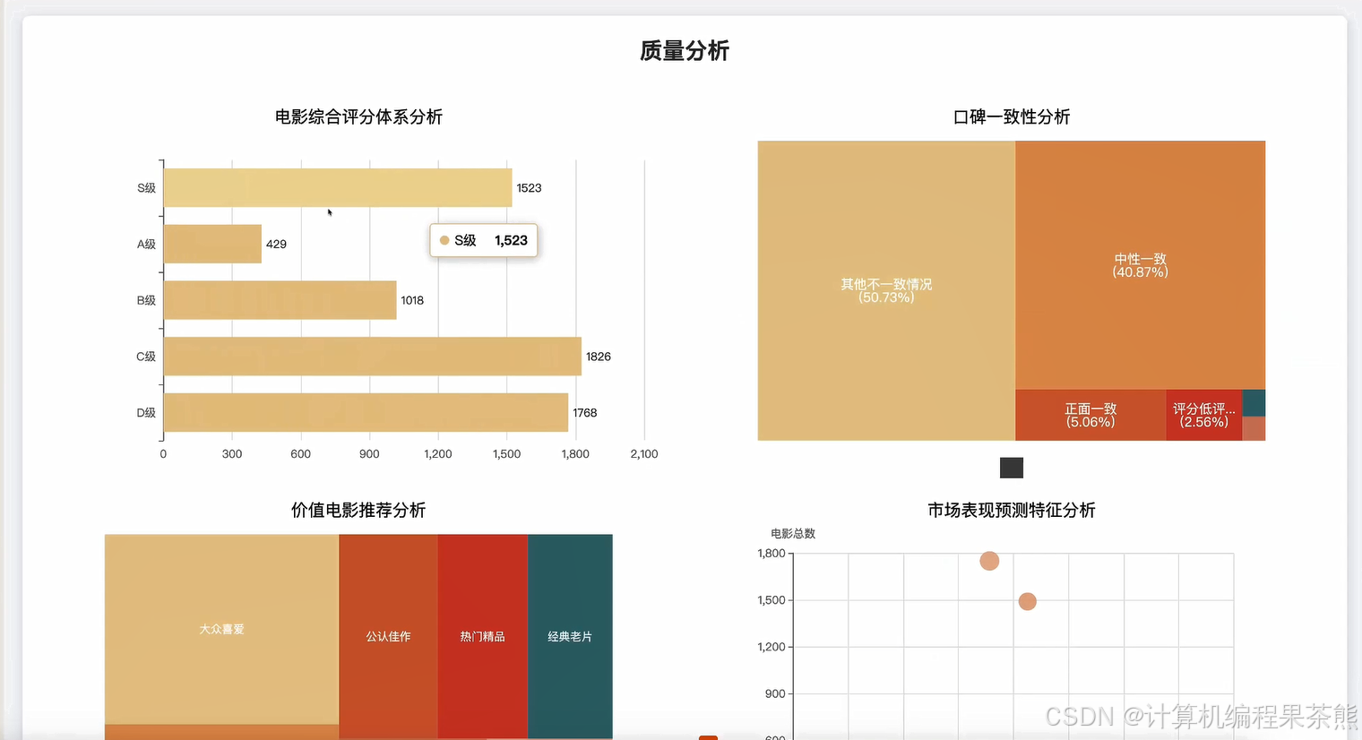Select the B级 bar showing 1018
The height and width of the screenshot is (740, 1362).
[280, 300]
